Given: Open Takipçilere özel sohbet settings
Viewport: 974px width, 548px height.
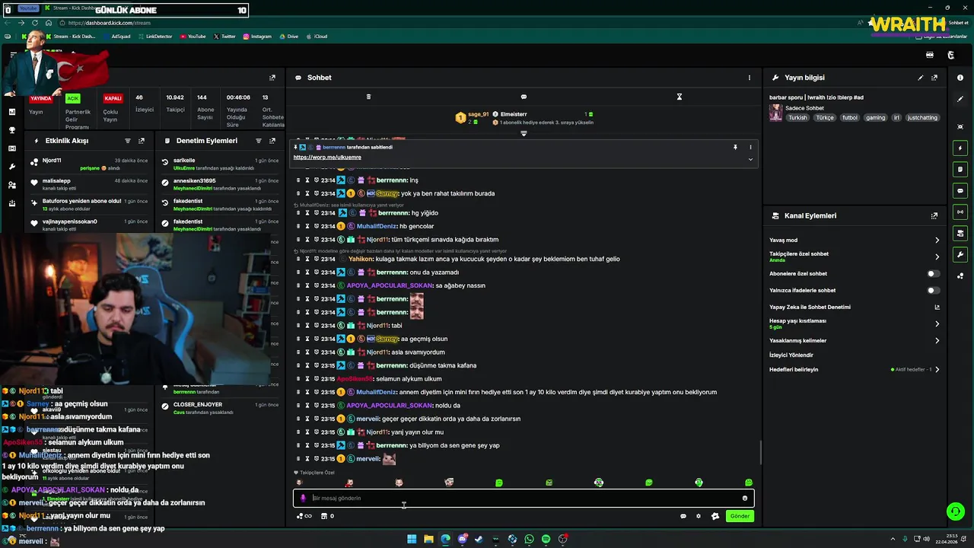Looking at the screenshot, I should point(855,256).
